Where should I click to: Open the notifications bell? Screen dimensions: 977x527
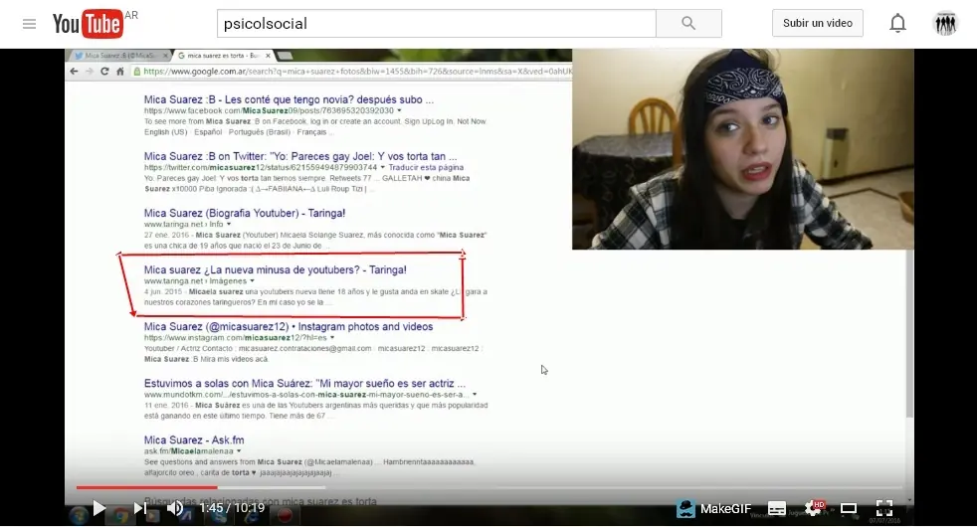[x=897, y=23]
